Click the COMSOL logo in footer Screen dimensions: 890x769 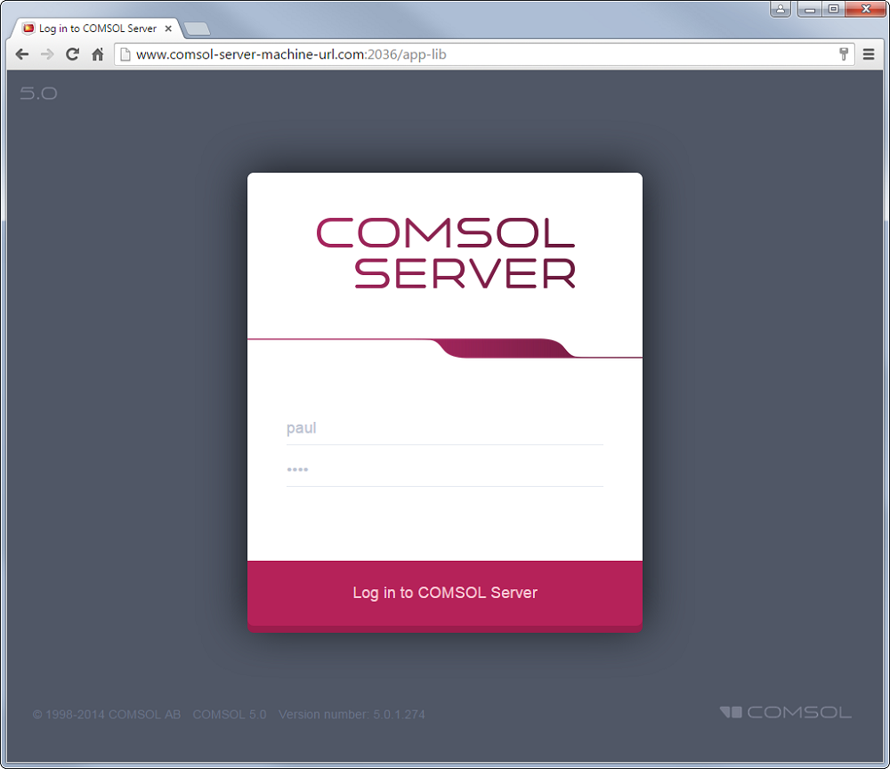pyautogui.click(x=786, y=712)
